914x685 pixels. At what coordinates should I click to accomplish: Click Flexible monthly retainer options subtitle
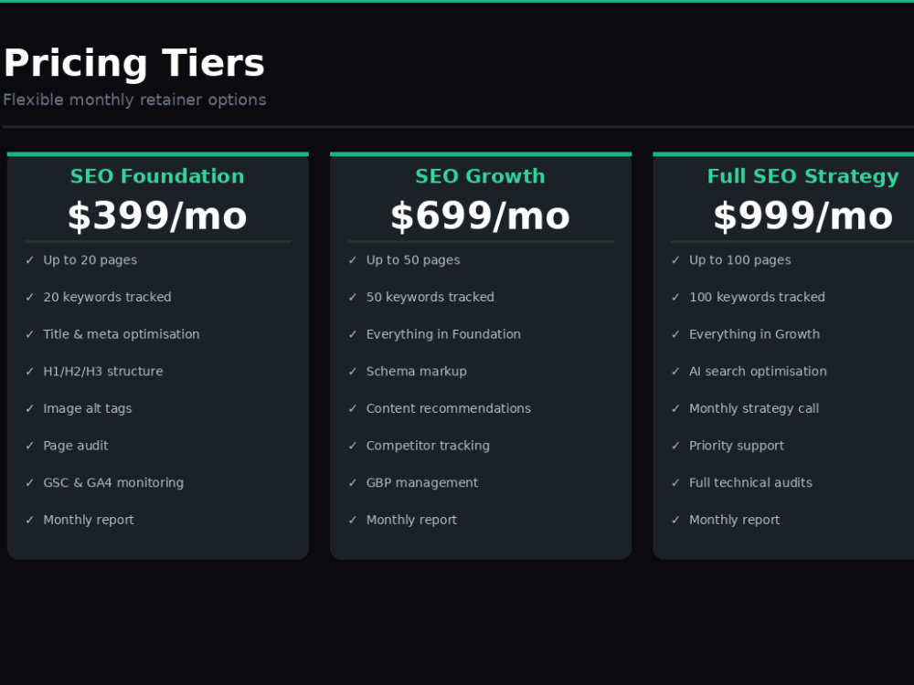[x=134, y=100]
